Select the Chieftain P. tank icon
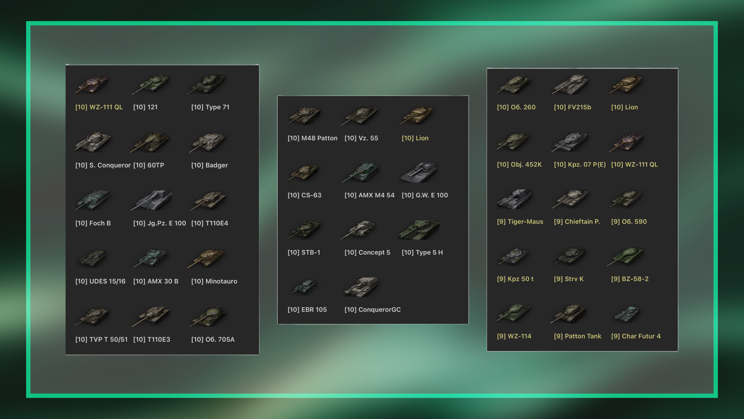 [570, 199]
